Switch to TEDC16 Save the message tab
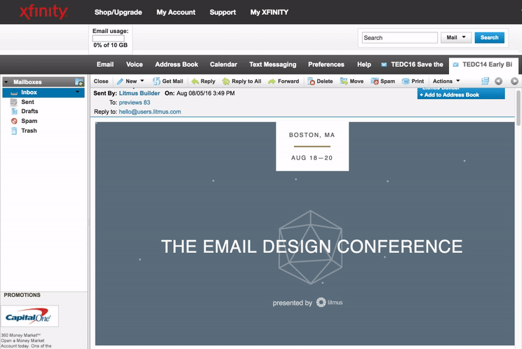Image resolution: width=522 pixels, height=349 pixels. pyautogui.click(x=412, y=65)
